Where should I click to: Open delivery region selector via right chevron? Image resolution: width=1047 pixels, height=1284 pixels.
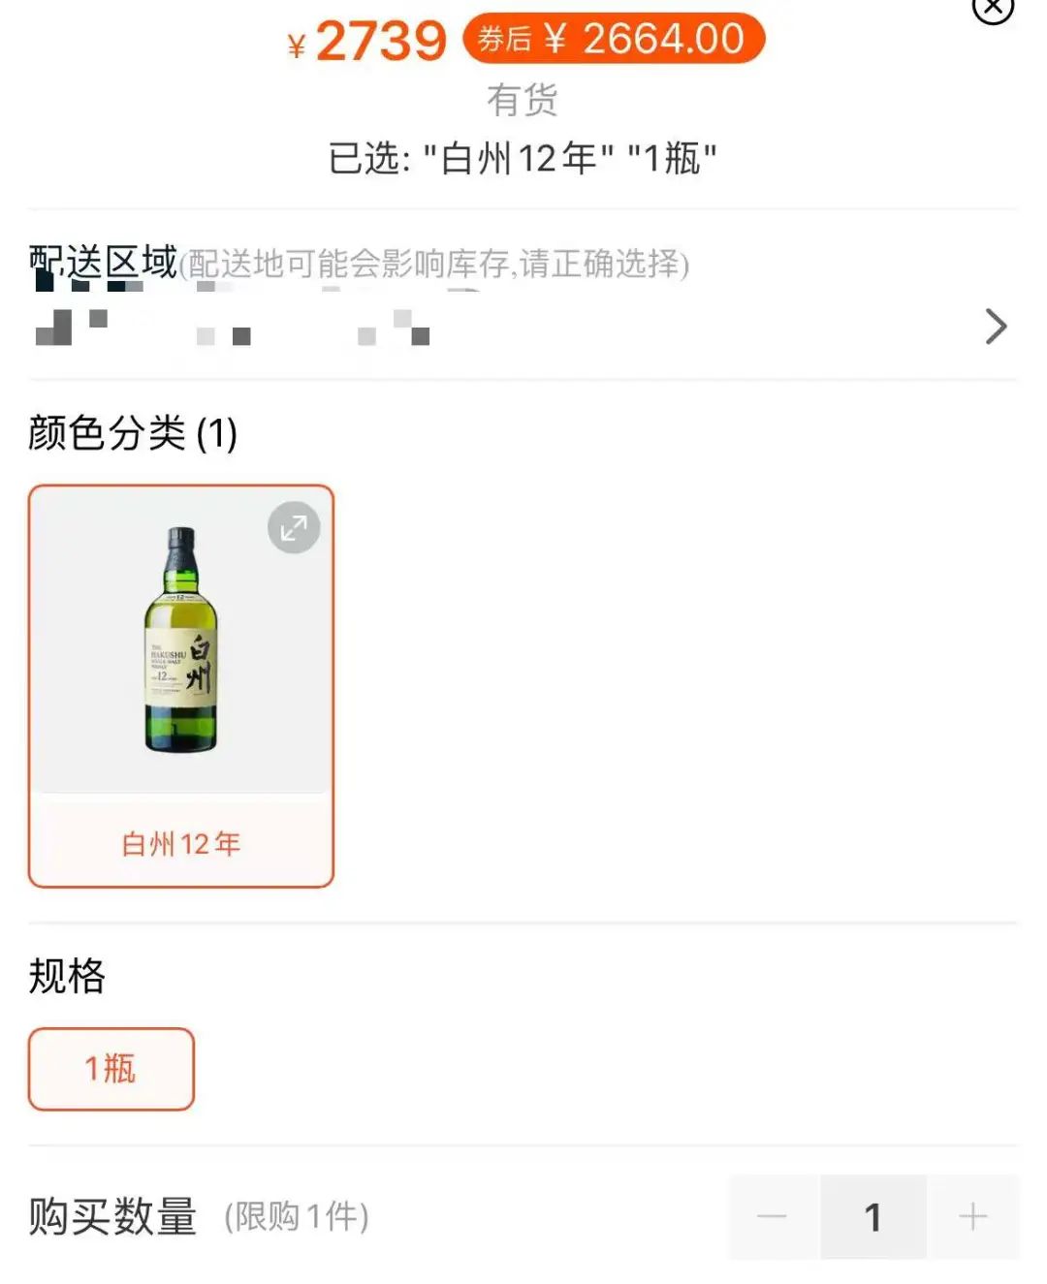(x=996, y=327)
